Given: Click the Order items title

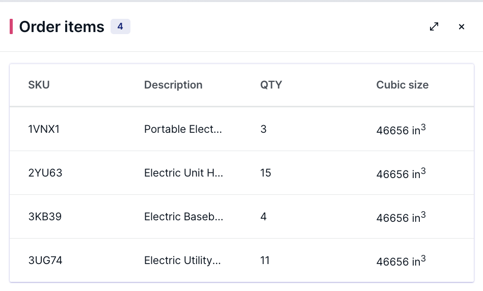Looking at the screenshot, I should [62, 27].
